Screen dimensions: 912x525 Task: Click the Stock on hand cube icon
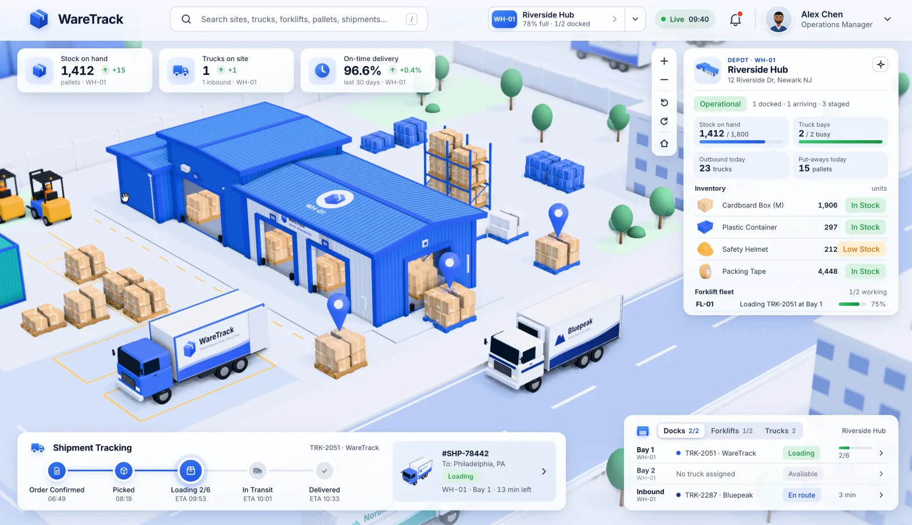pyautogui.click(x=39, y=70)
